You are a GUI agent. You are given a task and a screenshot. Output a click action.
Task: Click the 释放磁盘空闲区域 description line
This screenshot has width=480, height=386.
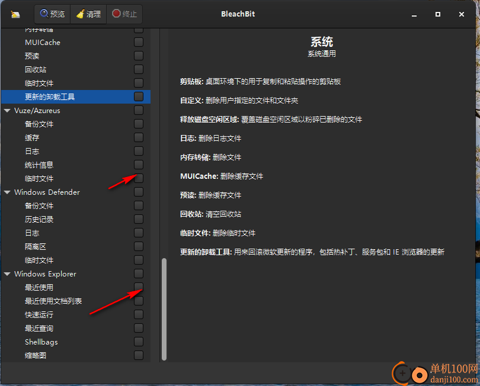point(271,119)
